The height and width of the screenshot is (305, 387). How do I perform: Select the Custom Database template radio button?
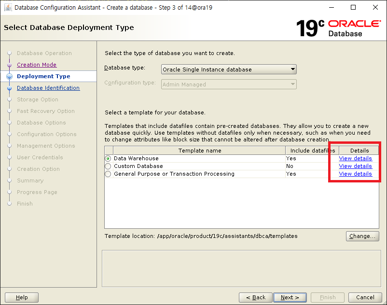[x=108, y=166]
